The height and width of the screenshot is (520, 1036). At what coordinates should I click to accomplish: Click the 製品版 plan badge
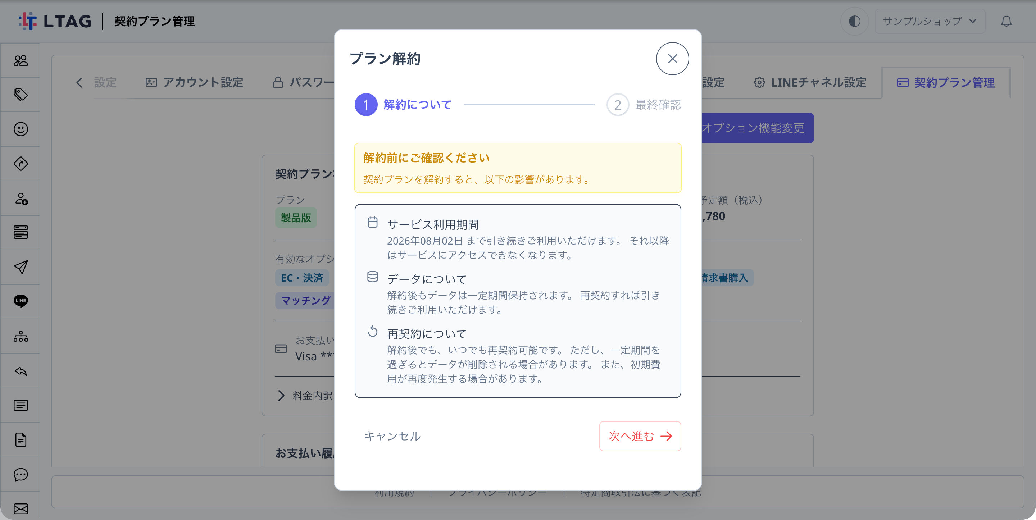click(x=296, y=218)
